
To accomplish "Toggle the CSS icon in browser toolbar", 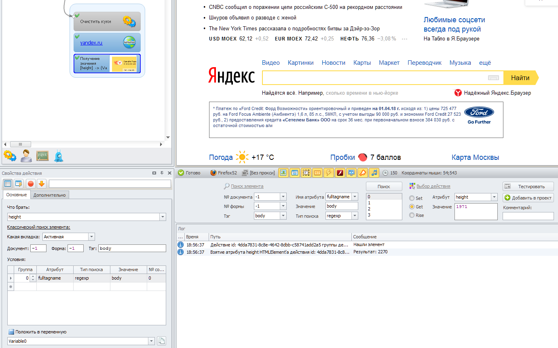I will tap(317, 173).
